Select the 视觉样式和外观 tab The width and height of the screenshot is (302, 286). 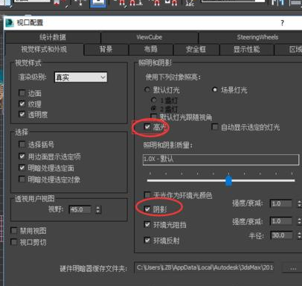(44, 49)
